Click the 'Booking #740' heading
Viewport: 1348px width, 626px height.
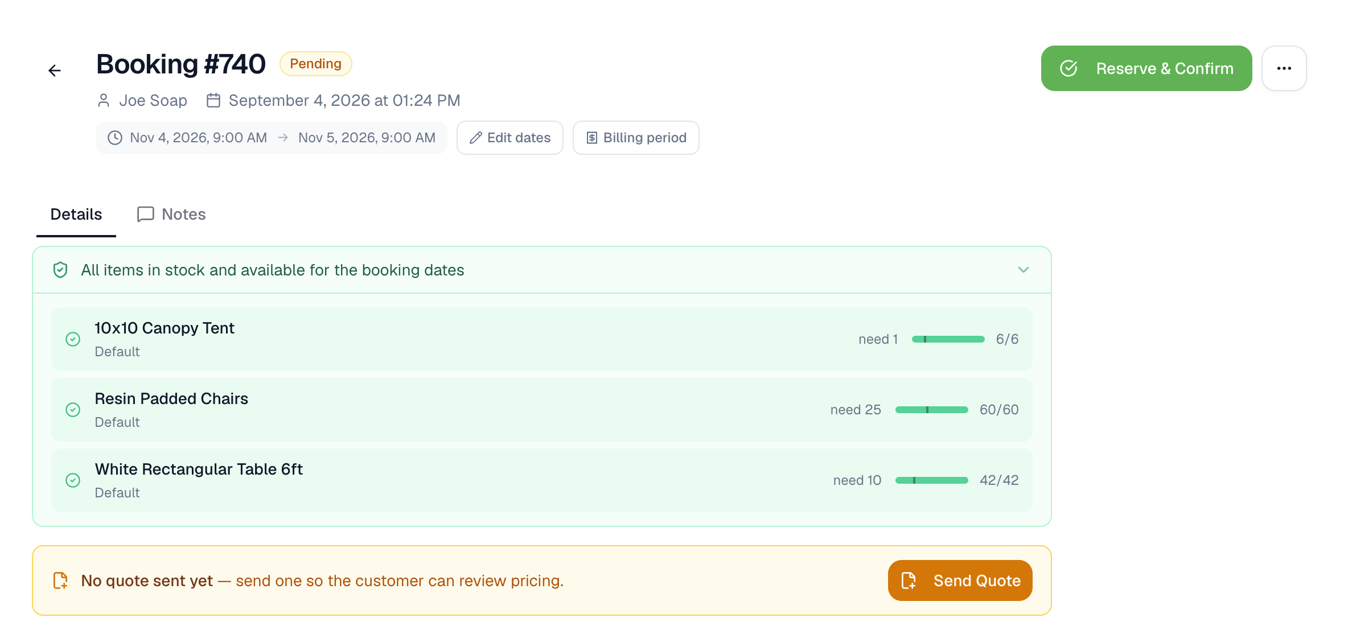[181, 64]
